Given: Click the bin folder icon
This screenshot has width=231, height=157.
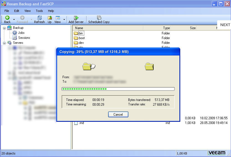Looking at the screenshot, I should (76, 33).
